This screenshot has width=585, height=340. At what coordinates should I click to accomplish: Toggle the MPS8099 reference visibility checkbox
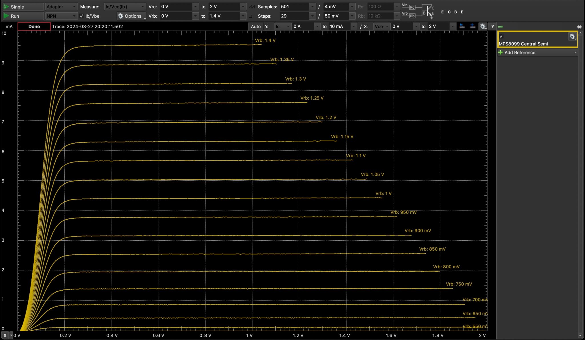[x=501, y=36]
